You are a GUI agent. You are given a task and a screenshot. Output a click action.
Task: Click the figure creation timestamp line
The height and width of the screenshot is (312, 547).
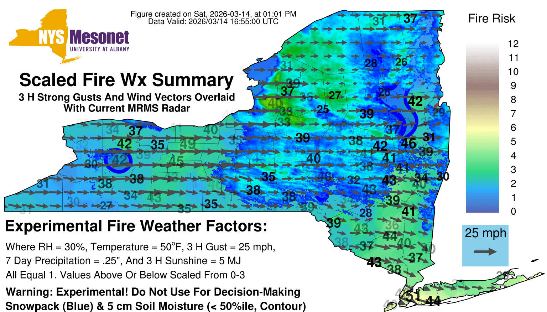pos(213,14)
